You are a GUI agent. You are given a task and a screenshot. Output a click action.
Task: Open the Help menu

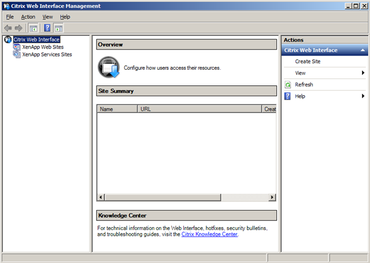click(x=65, y=17)
